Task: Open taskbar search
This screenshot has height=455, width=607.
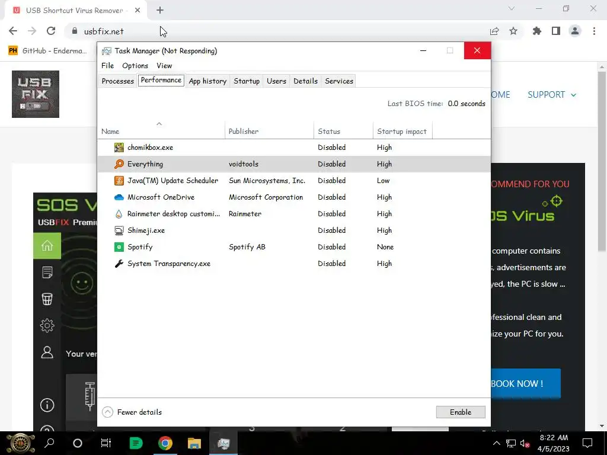Action: coord(49,443)
